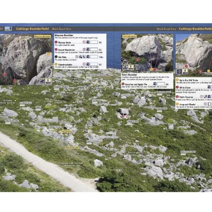Viewport: 212px width, 212px height.
Task: Click black route marker 3 on Masons Boulder photo
Action: [27, 83]
